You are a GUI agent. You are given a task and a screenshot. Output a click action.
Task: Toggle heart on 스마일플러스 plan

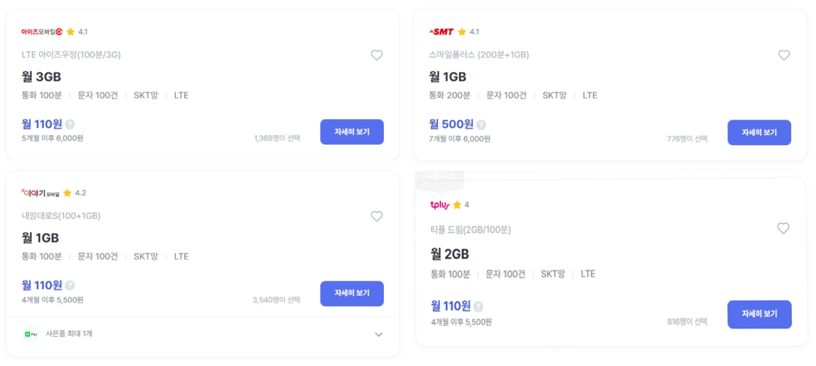point(784,55)
